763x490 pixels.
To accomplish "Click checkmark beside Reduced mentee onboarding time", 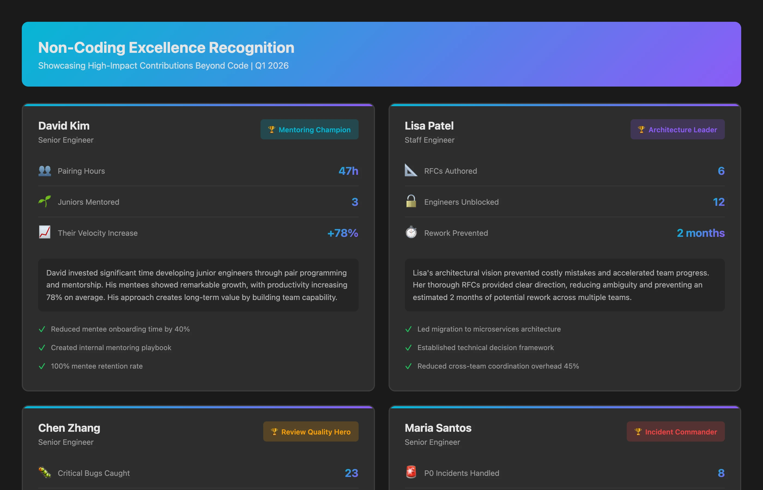I will click(x=42, y=329).
